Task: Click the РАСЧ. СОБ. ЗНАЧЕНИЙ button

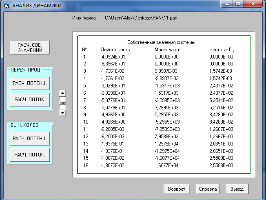Action: (30, 48)
